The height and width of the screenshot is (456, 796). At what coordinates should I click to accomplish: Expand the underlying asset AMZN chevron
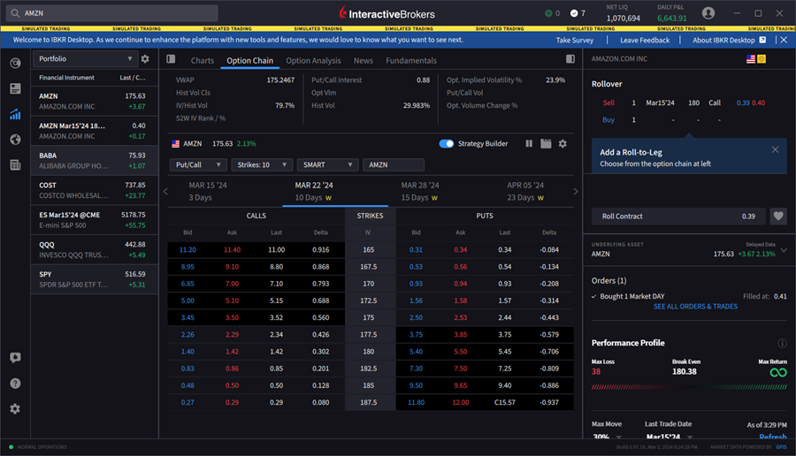point(784,250)
